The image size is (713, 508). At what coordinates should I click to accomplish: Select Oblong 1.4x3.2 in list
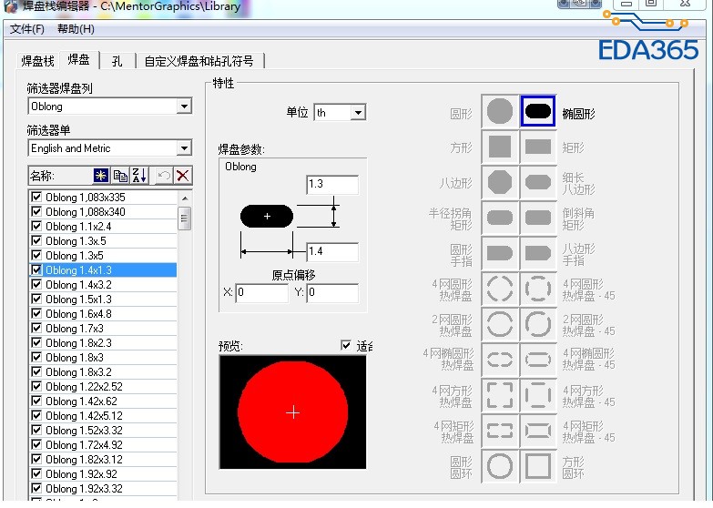click(x=103, y=285)
